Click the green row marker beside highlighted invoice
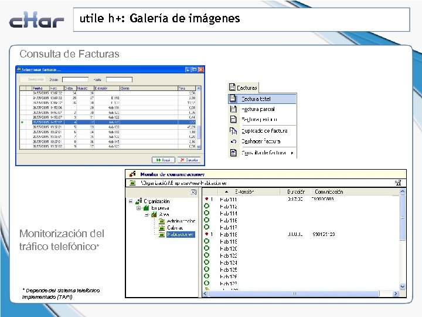Viewport: 422px width, 317px height. point(22,122)
